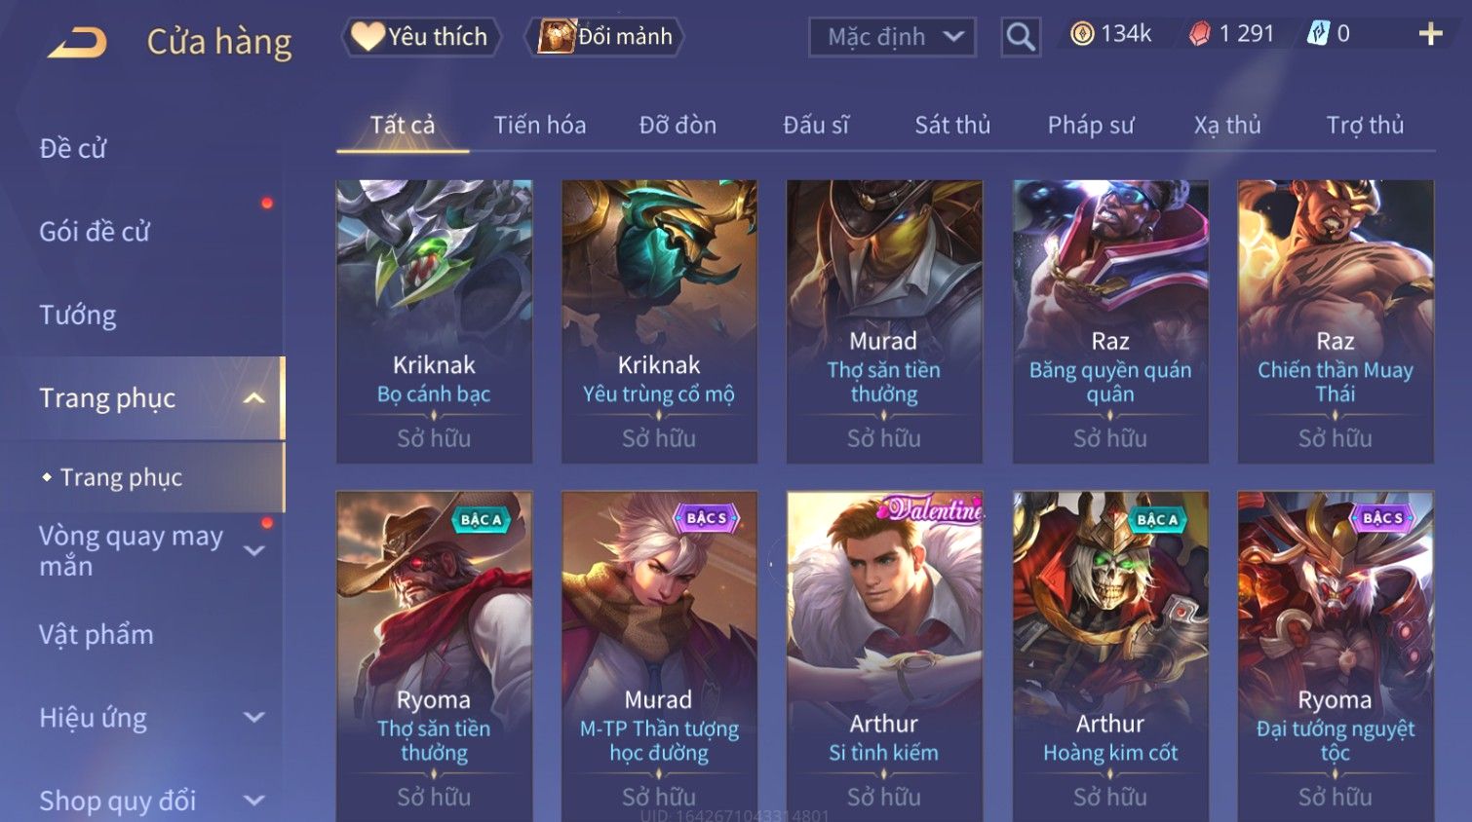Image resolution: width=1472 pixels, height=822 pixels.
Task: Collapse the Trang phục sidebar section
Action: point(254,398)
